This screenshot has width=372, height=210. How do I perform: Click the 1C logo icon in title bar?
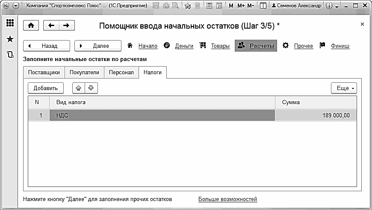point(6,6)
